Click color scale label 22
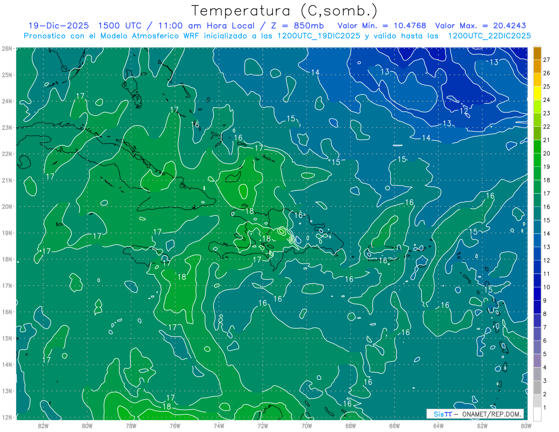559x432 pixels. [x=547, y=127]
